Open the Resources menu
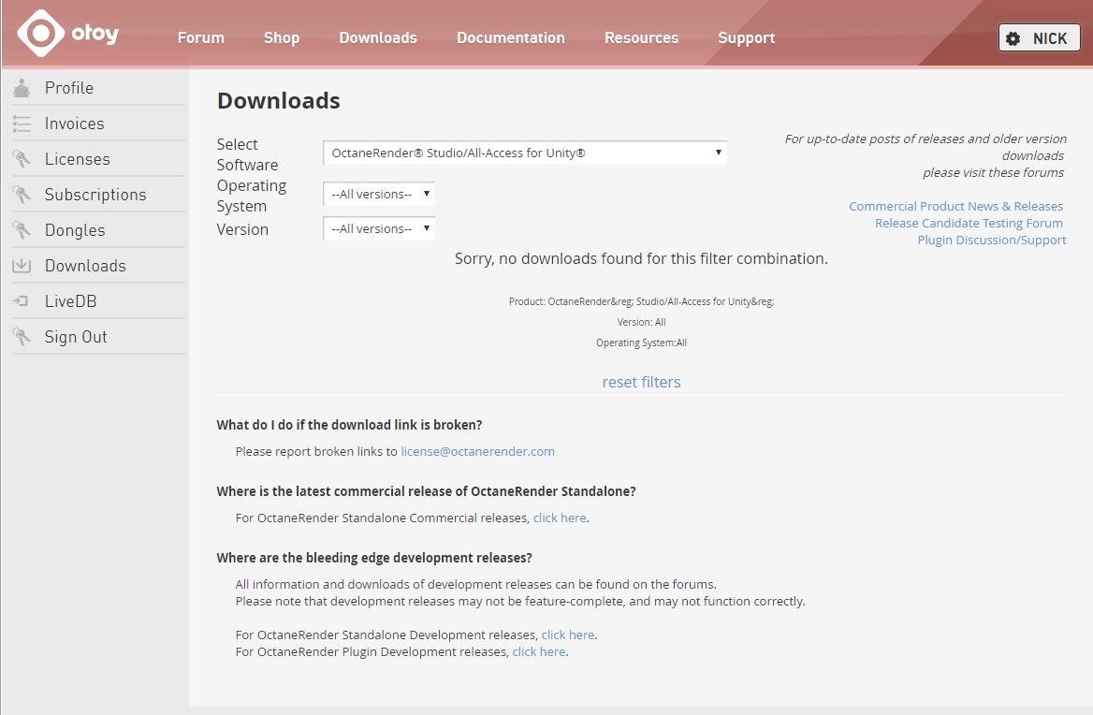Viewport: 1093px width, 715px height. [x=641, y=37]
